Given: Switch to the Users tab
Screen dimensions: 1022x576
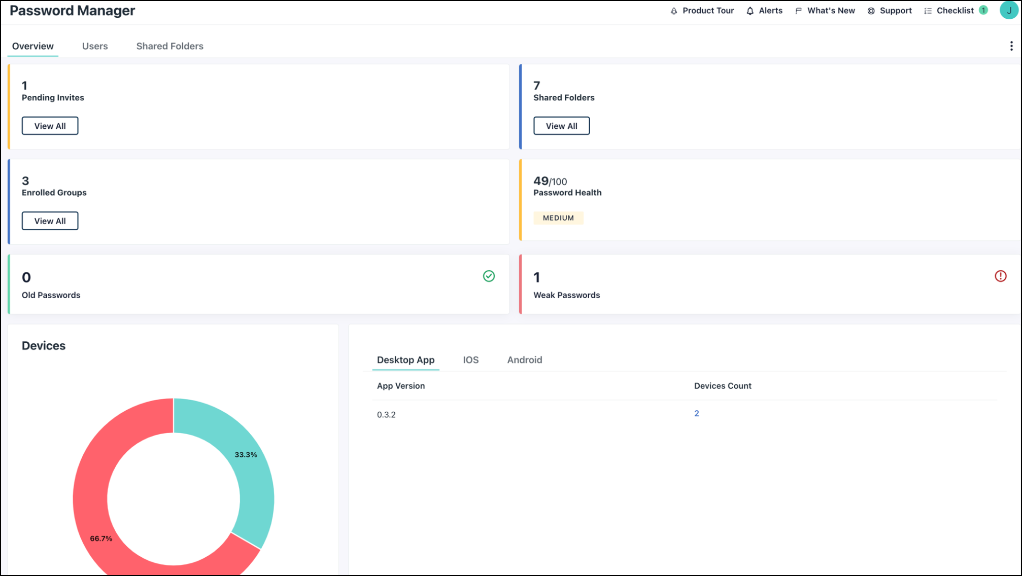Looking at the screenshot, I should tap(95, 46).
